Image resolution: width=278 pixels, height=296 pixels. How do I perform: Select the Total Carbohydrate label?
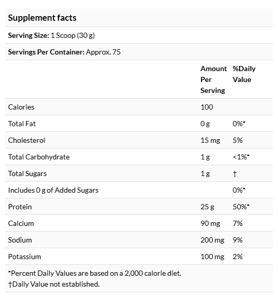(x=39, y=157)
